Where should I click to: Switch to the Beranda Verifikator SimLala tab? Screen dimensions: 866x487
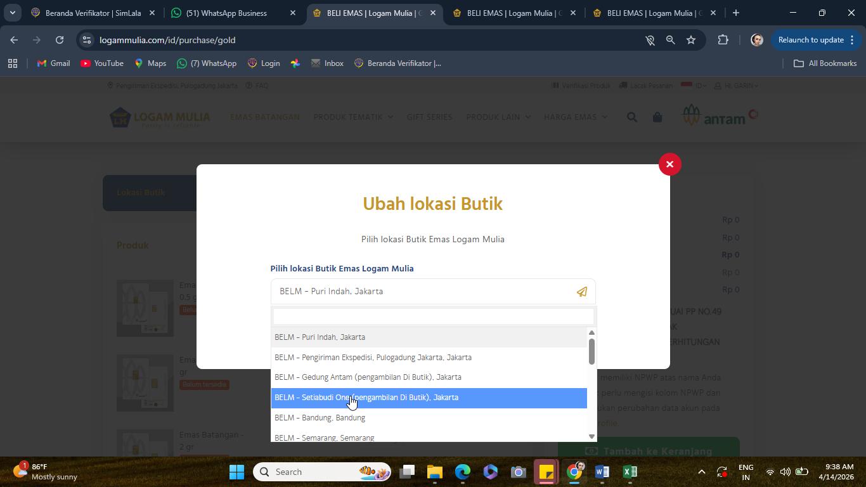93,13
